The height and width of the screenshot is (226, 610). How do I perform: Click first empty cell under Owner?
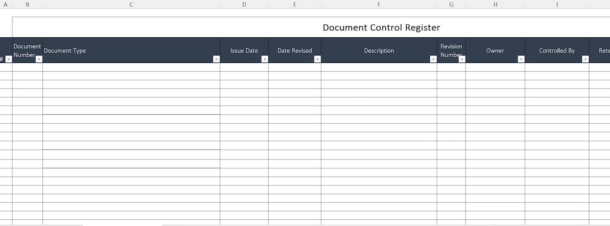coord(495,67)
